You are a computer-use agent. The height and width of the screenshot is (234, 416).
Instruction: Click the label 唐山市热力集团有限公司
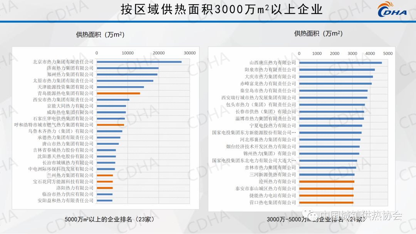click(x=68, y=144)
